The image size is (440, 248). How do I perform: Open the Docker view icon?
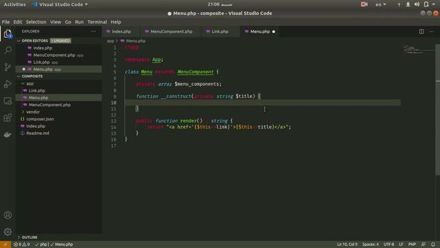(x=8, y=134)
